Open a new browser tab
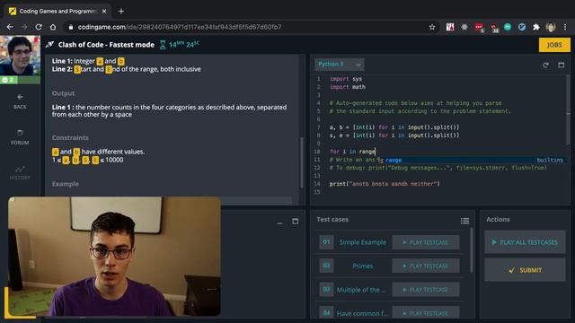Screen dimensions: 575x323 [x=121, y=12]
